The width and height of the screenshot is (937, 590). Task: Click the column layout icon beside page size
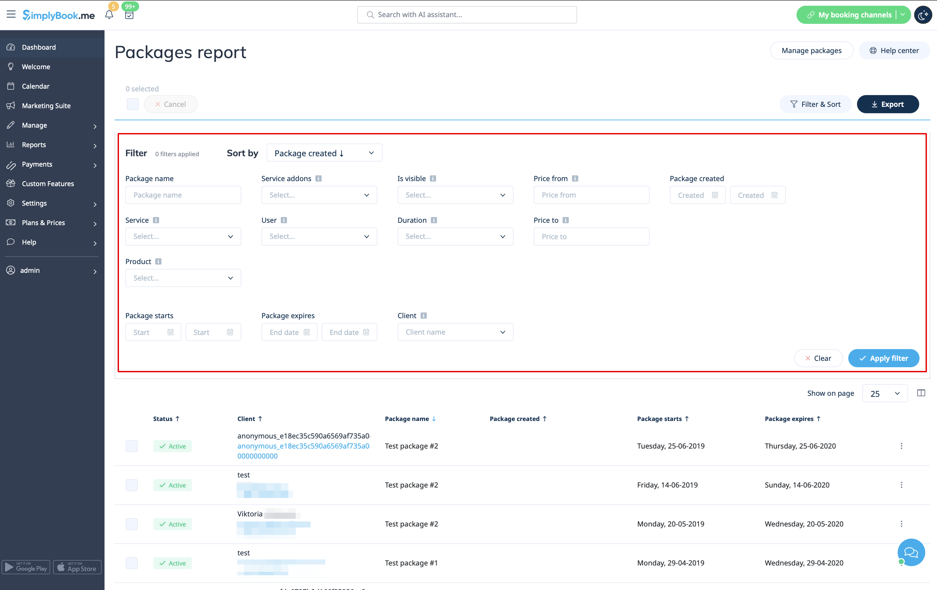(921, 393)
